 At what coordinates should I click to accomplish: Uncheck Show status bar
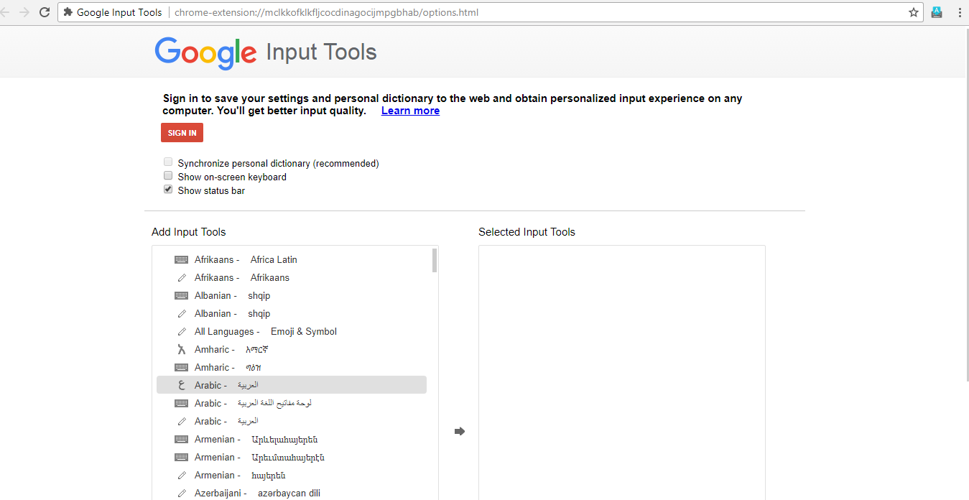(168, 190)
